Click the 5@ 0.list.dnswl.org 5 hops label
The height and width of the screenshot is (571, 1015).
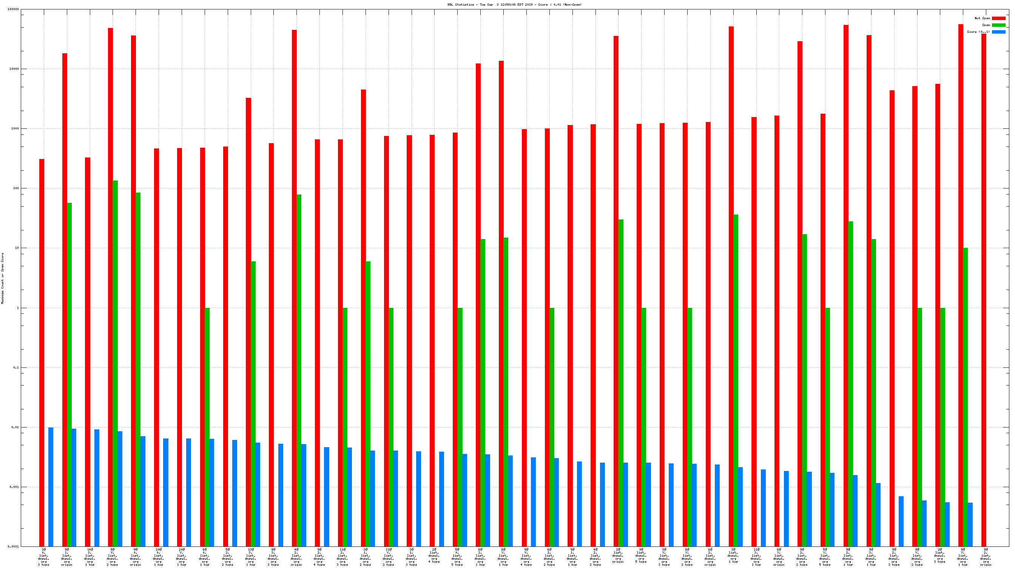[457, 556]
